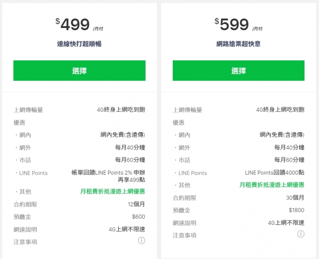The image size is (319, 259).
Task: Click the 網路搶票超快意 plan title
Action: pyautogui.click(x=238, y=44)
